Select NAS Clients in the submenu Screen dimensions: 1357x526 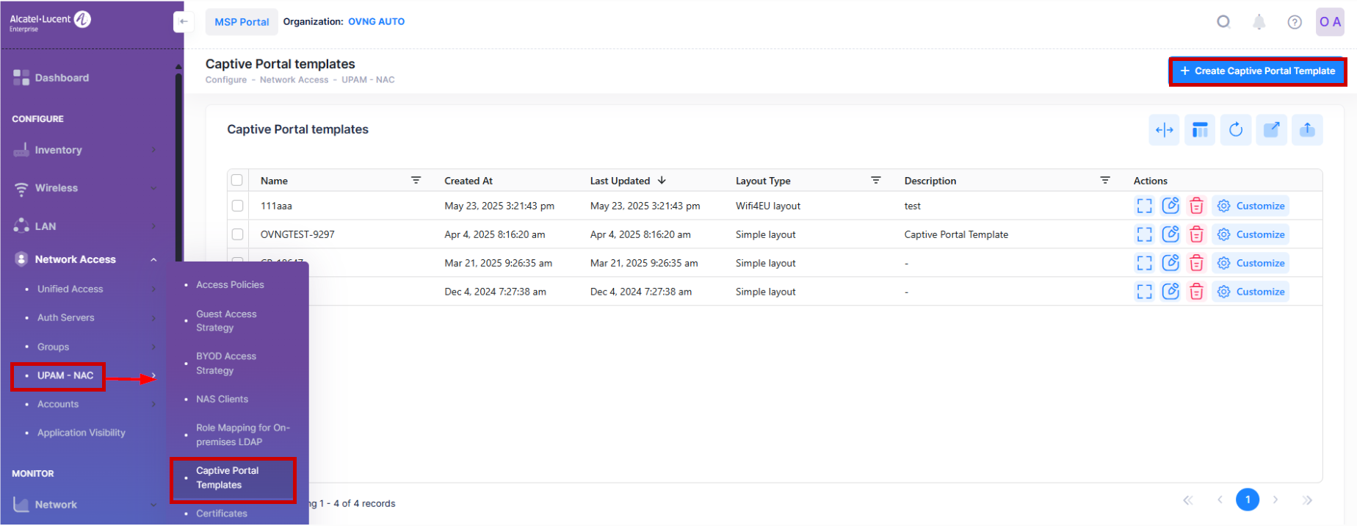pos(222,399)
